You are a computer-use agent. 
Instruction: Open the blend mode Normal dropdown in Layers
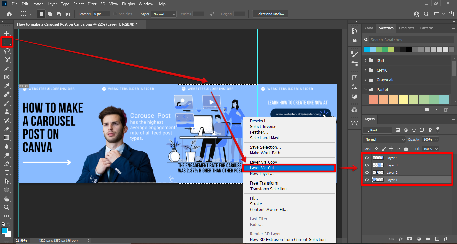pyautogui.click(x=384, y=140)
